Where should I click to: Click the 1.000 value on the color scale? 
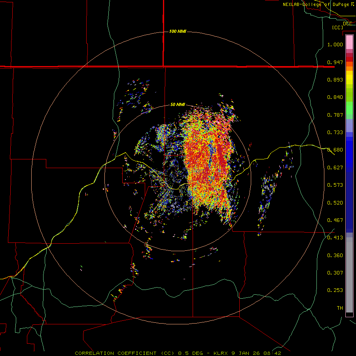(x=335, y=44)
